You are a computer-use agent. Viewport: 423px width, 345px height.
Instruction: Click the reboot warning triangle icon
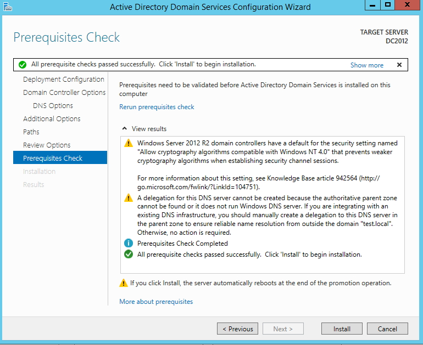pyautogui.click(x=124, y=283)
